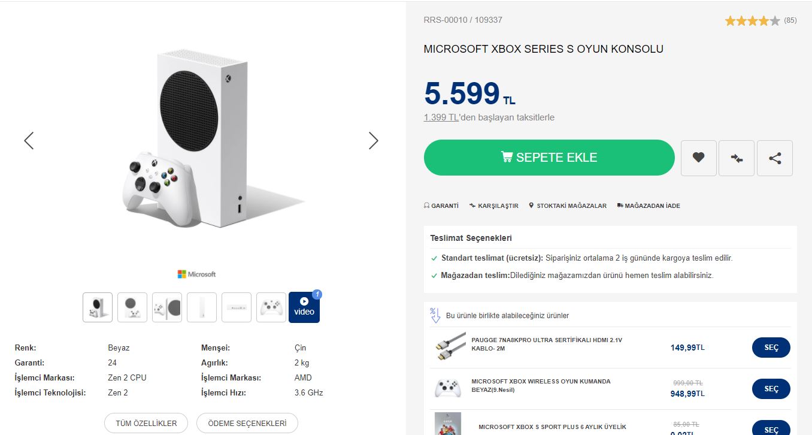
Task: Open Tüm Özellikler full specs
Action: (x=146, y=423)
